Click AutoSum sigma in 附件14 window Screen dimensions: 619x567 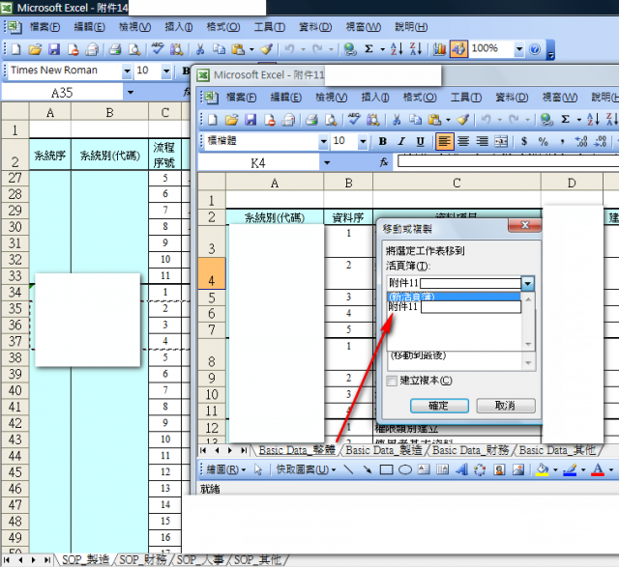coord(369,49)
